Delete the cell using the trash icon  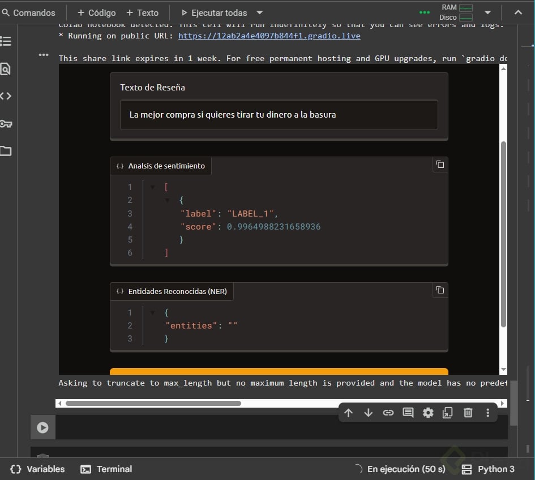[x=468, y=413]
